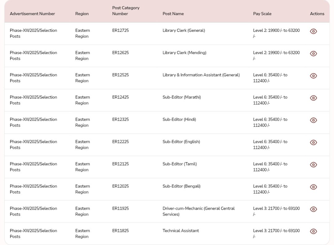Open view icon for Library & Information Assistant

coord(313,76)
